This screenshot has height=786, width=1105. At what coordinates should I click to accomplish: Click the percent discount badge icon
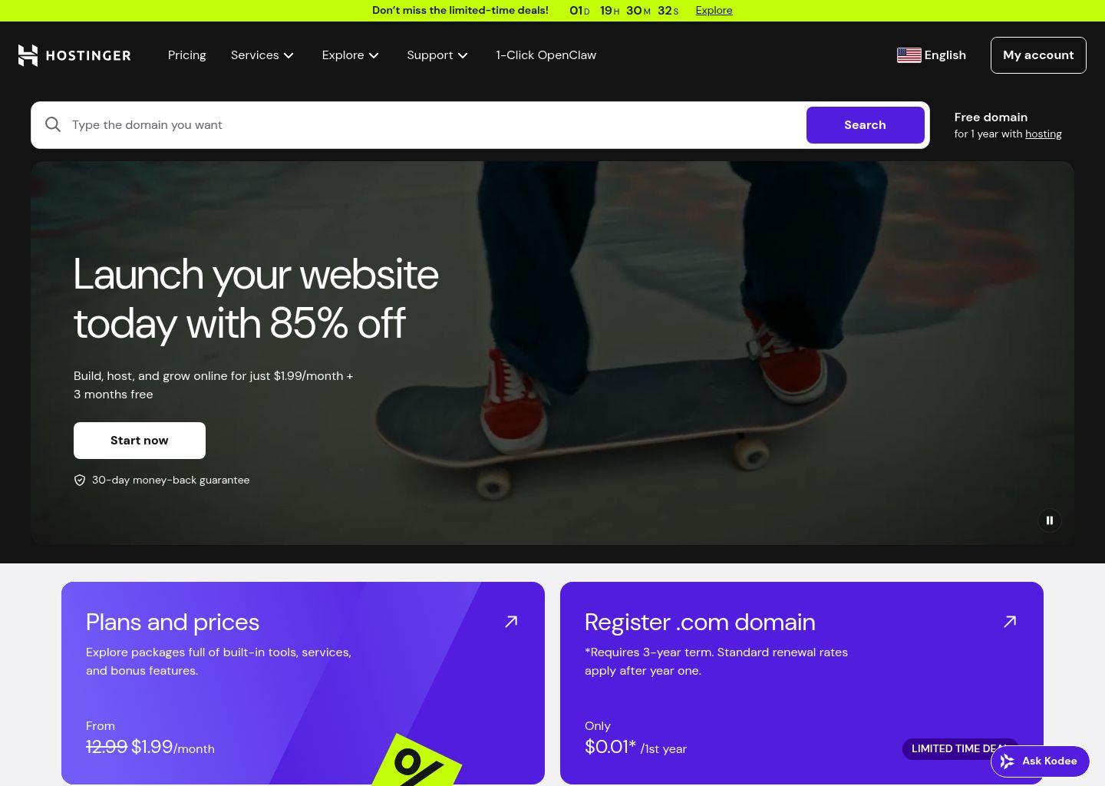[417, 762]
